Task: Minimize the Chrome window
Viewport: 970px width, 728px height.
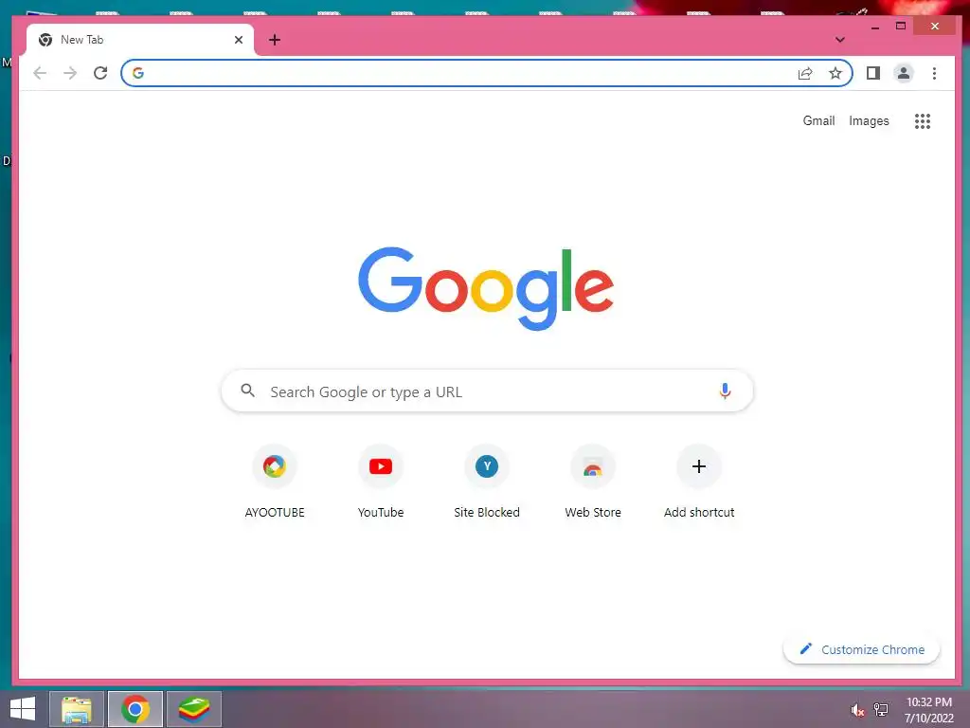Action: 874,27
